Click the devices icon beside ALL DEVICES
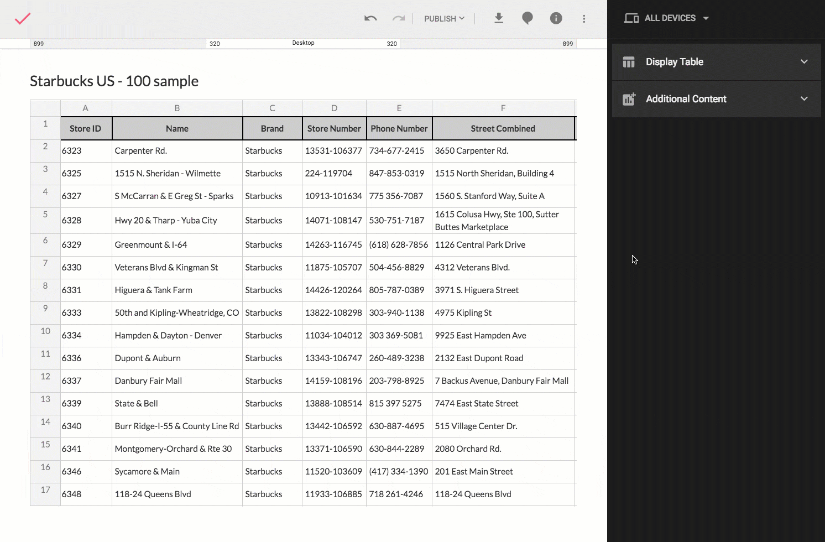 (630, 18)
